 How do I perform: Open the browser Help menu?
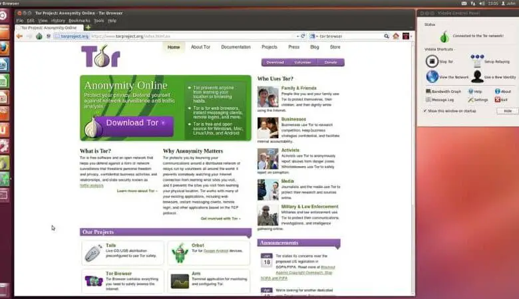(x=112, y=21)
